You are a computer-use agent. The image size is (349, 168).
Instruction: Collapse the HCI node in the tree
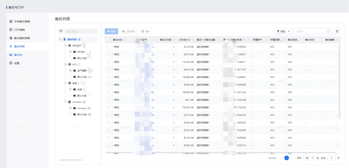pos(65,64)
